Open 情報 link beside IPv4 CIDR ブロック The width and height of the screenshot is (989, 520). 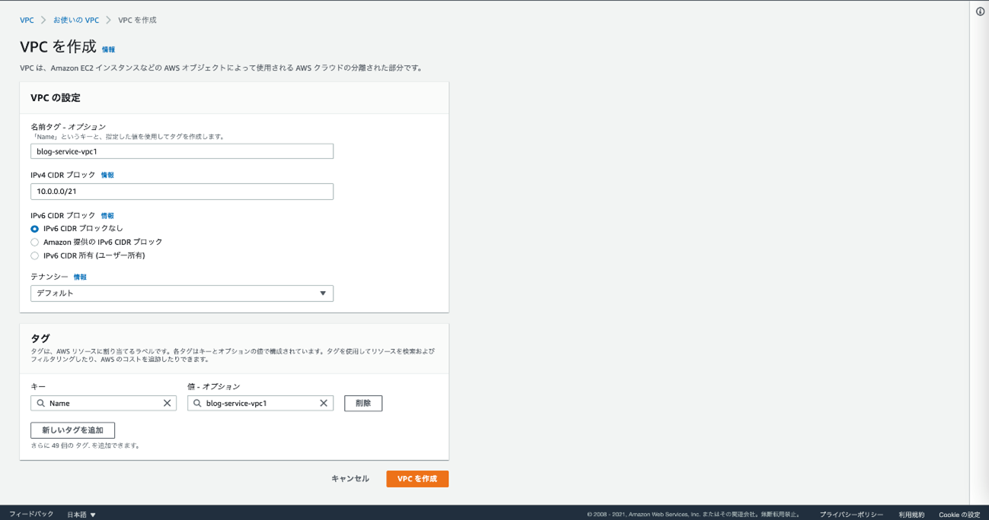point(107,176)
